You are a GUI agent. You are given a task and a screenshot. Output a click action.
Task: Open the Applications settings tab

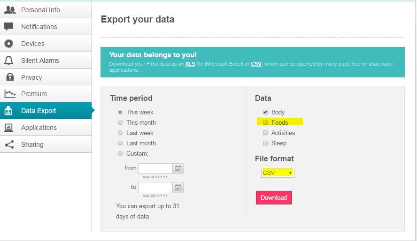click(39, 128)
